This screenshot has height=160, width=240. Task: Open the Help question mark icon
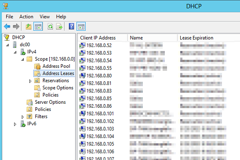(72, 26)
